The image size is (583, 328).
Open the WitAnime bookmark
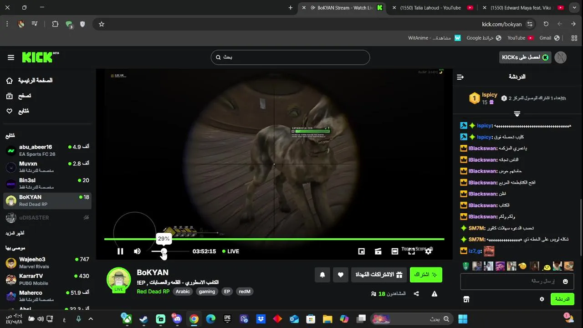(x=435, y=38)
